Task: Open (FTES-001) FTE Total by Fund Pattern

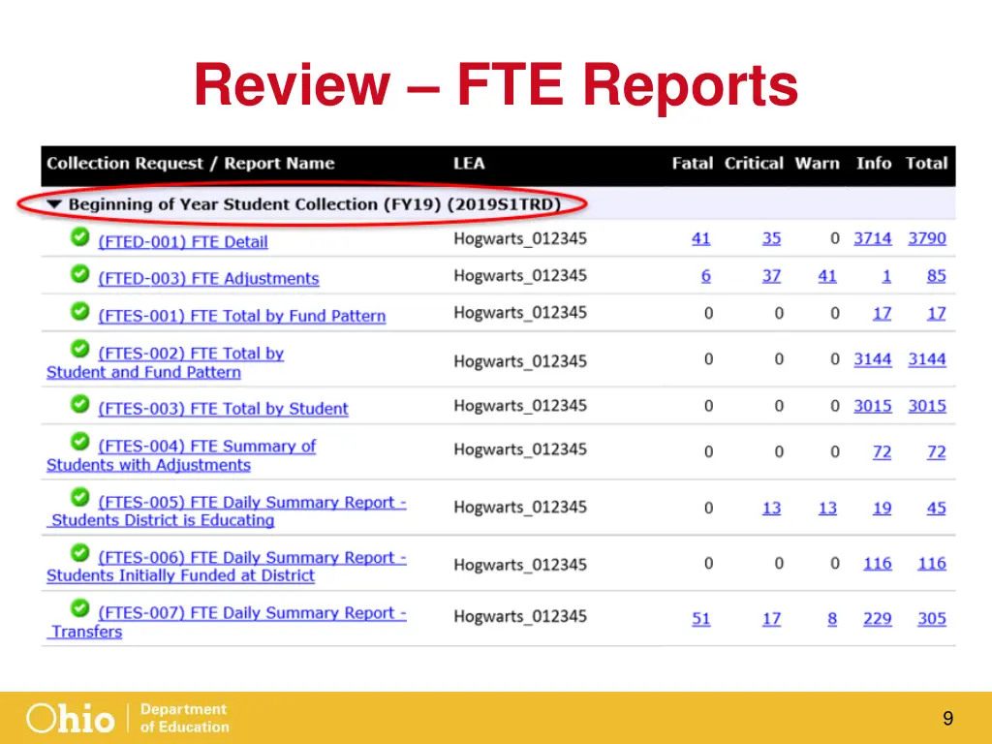Action: (x=241, y=316)
